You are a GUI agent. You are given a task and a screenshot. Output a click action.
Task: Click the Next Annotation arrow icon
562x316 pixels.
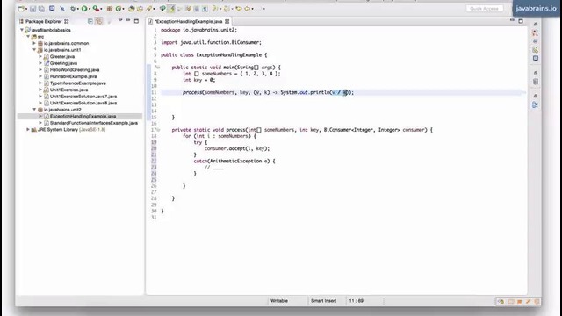(x=215, y=9)
